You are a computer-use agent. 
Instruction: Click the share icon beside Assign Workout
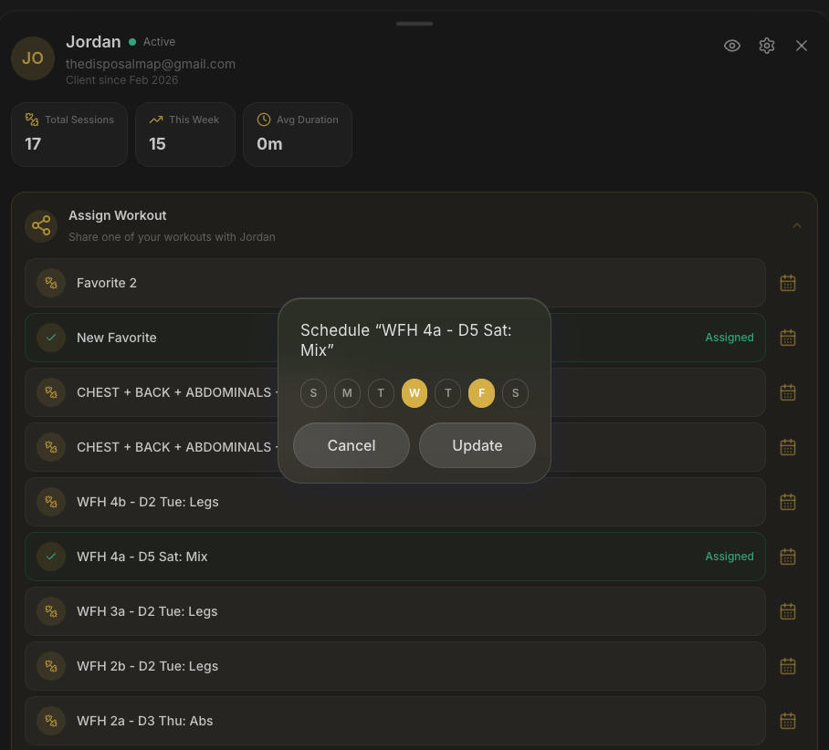click(41, 225)
